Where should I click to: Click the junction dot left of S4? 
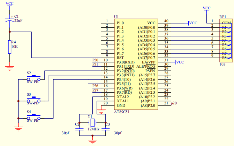[x=18, y=118]
